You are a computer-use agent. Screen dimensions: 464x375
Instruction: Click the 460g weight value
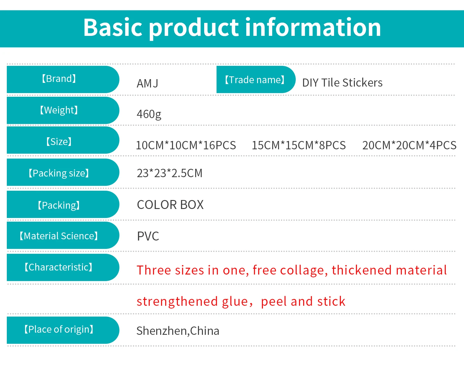pos(149,114)
